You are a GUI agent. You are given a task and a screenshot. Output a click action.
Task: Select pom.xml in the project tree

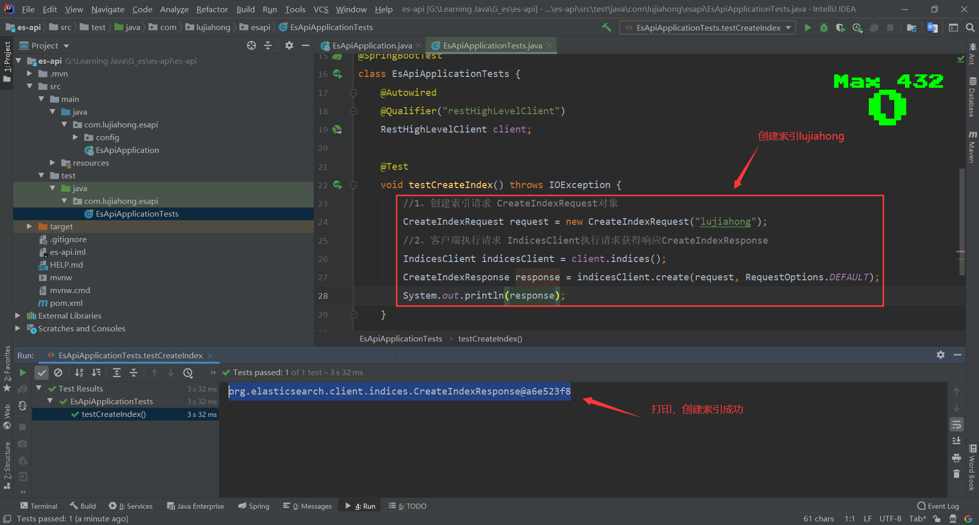(66, 303)
